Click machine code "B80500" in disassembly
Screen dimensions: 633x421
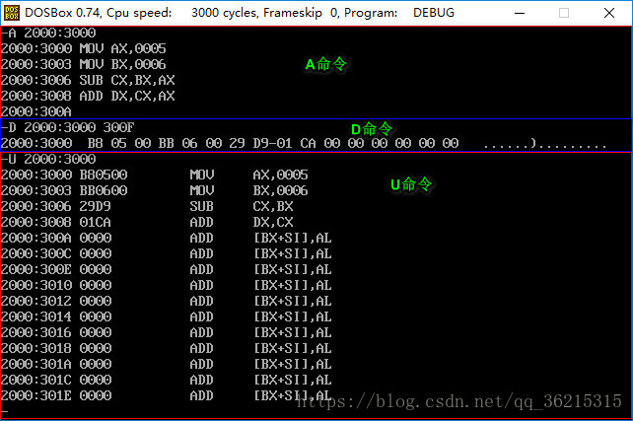coord(104,175)
